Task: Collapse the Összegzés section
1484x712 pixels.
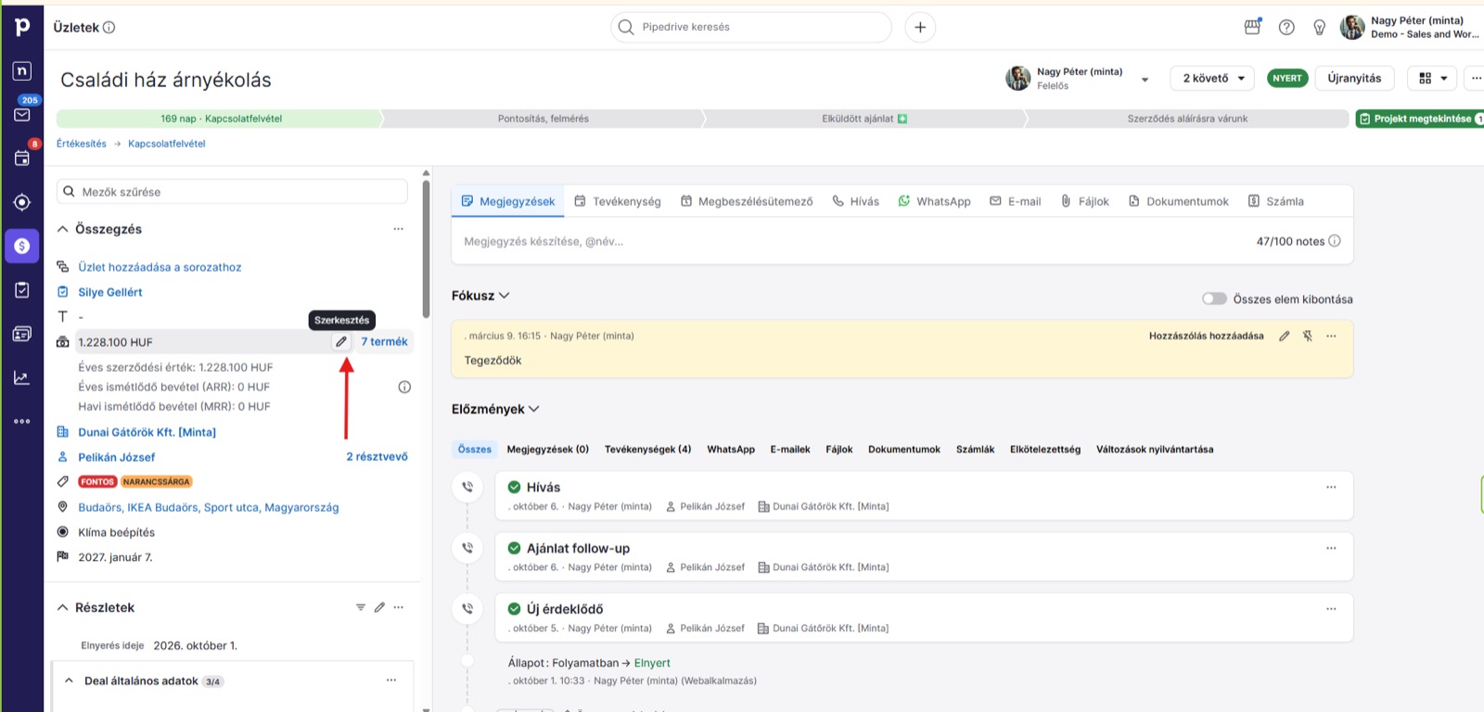Action: (63, 229)
